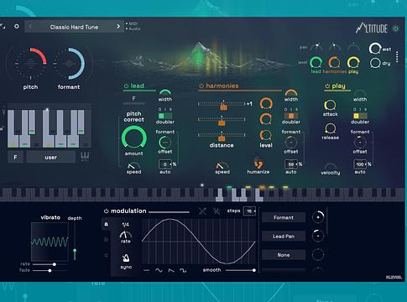407x302 pixels.
Task: Switch the lead doubler selector
Action: point(165,116)
